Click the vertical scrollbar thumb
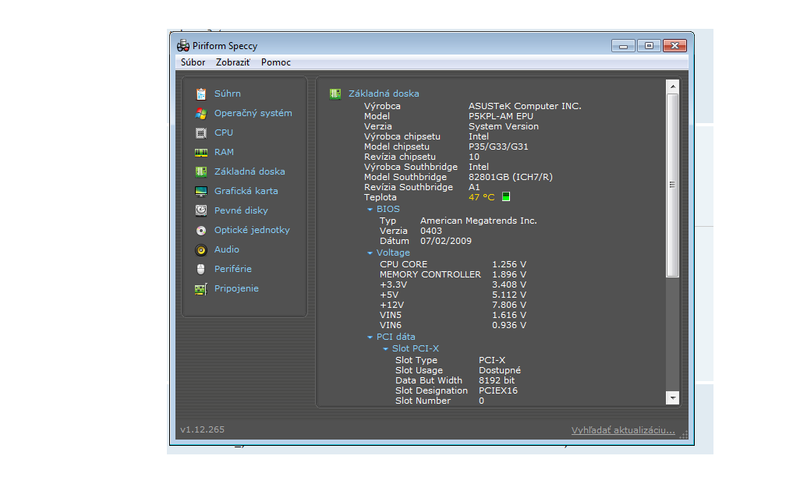Image resolution: width=786 pixels, height=491 pixels. [673, 185]
